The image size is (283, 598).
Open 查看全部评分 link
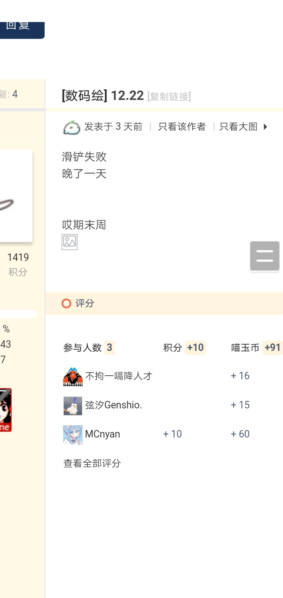click(x=92, y=463)
